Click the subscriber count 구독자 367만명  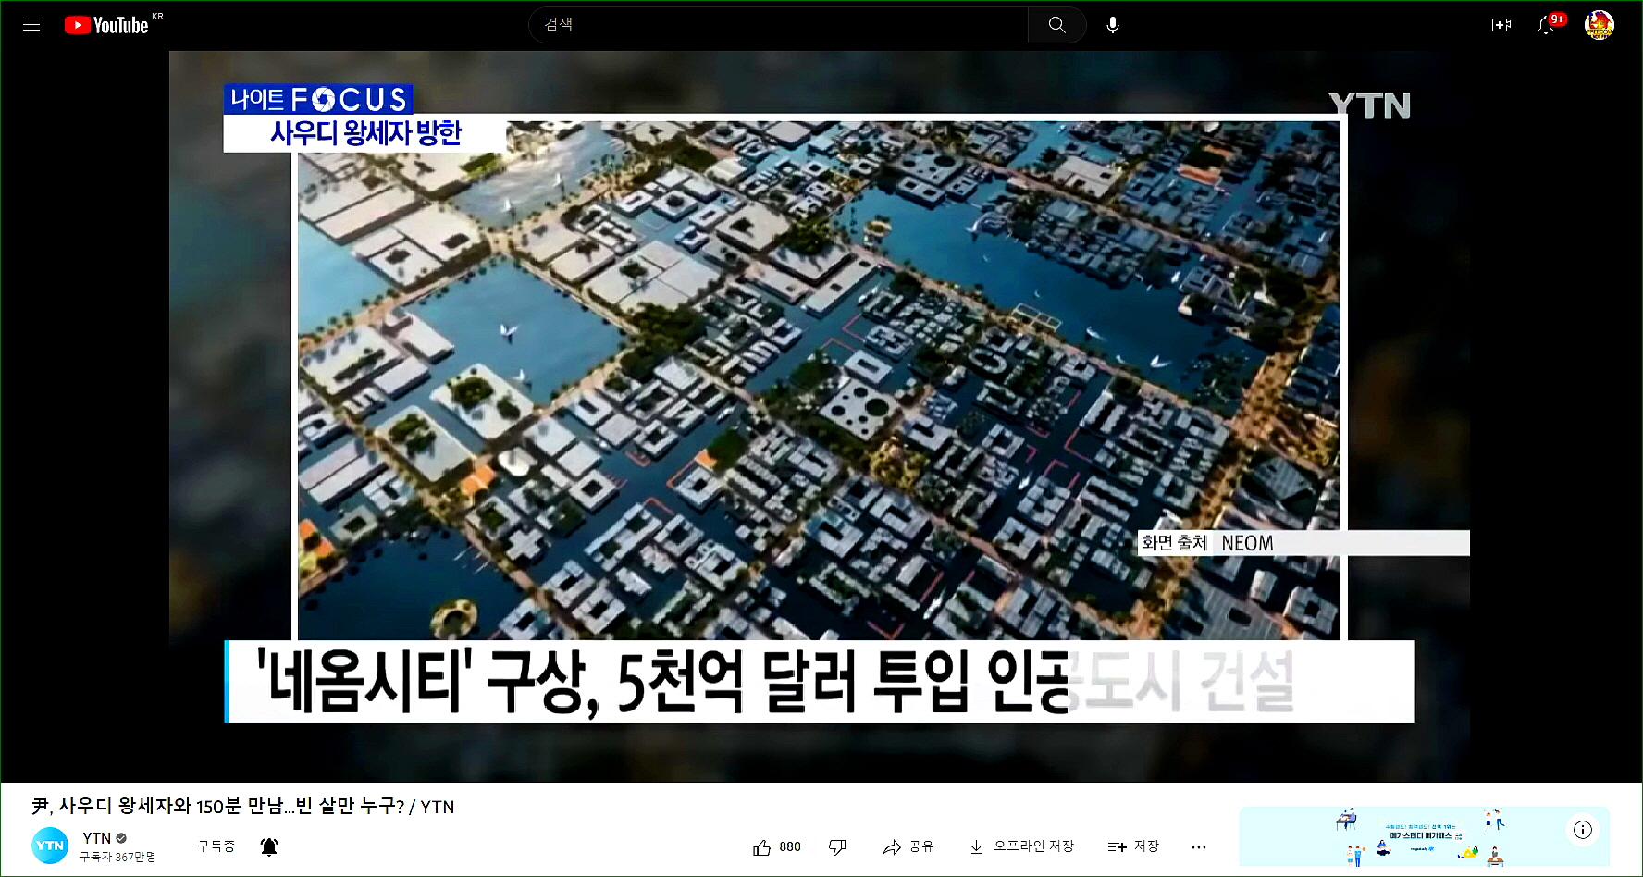click(117, 857)
